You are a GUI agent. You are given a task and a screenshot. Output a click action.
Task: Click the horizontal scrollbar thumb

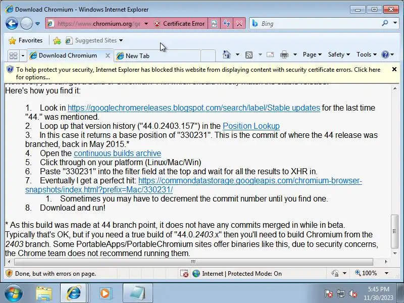[x=193, y=262]
